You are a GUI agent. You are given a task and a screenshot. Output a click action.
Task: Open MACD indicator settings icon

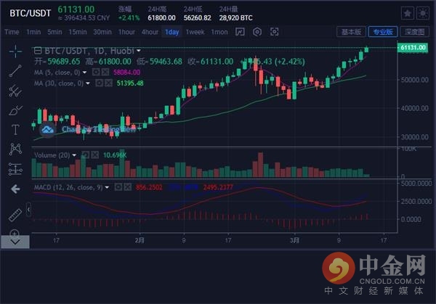(x=118, y=187)
